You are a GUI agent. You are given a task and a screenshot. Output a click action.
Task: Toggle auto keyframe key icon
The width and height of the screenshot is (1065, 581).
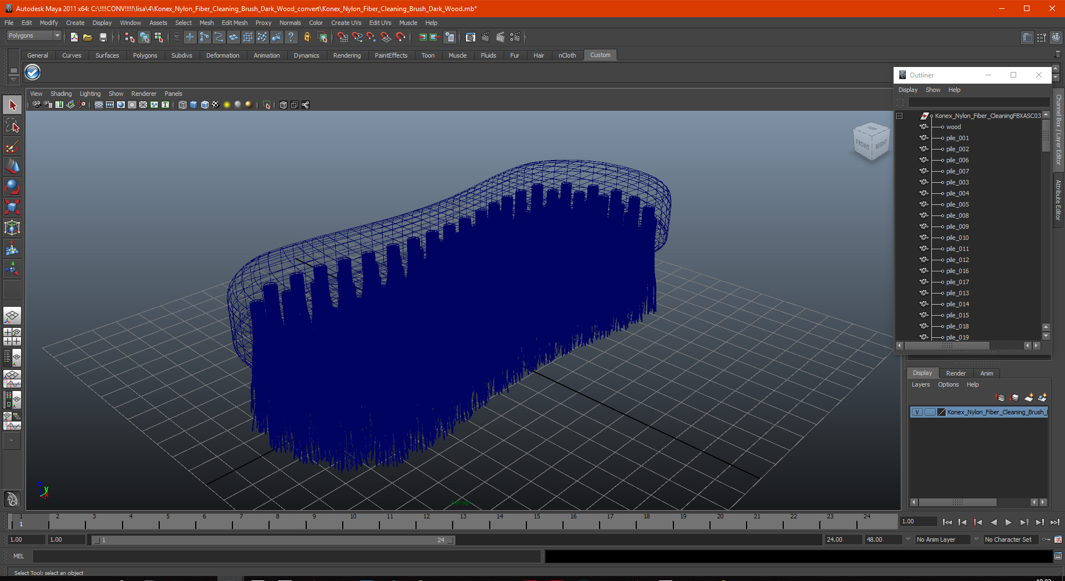tap(1046, 539)
